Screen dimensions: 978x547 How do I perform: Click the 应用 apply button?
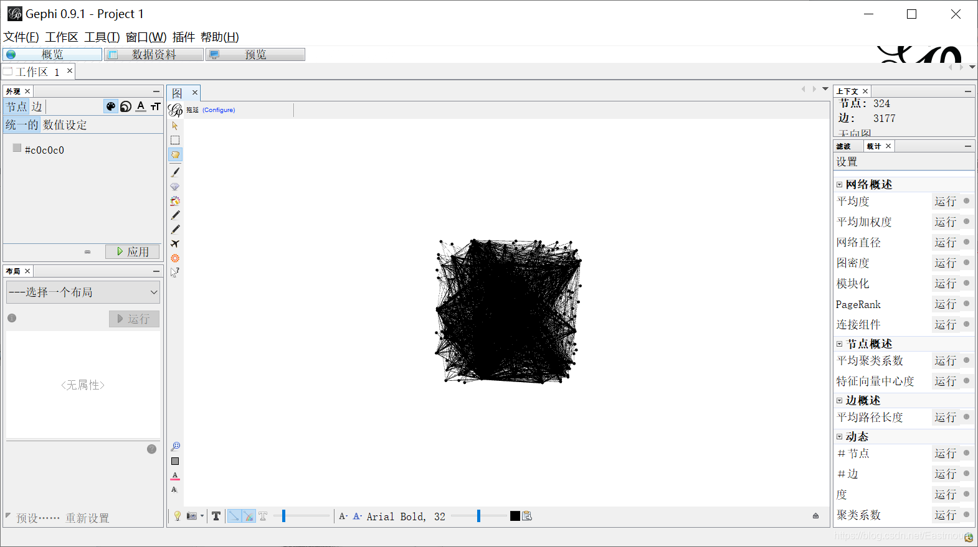tap(133, 251)
